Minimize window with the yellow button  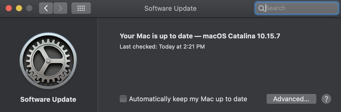coord(19,8)
